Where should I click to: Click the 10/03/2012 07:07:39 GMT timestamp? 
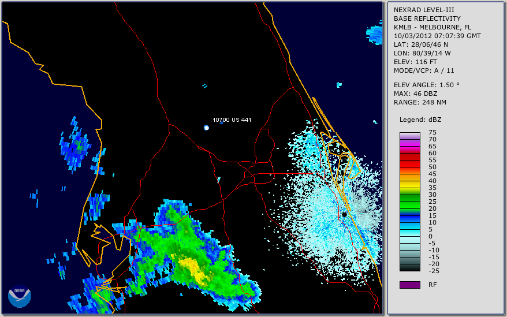tap(437, 36)
